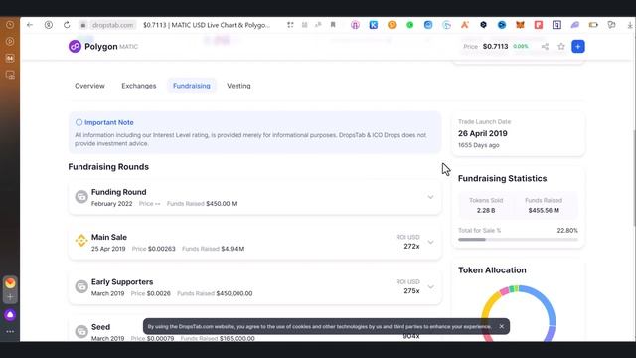
Task: Click the battery saver icon in toolbar
Action: coord(593,25)
